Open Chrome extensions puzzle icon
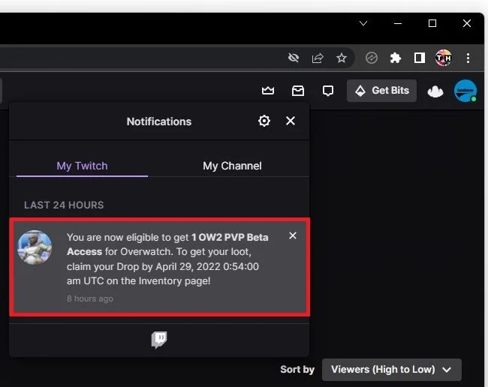 click(x=395, y=58)
